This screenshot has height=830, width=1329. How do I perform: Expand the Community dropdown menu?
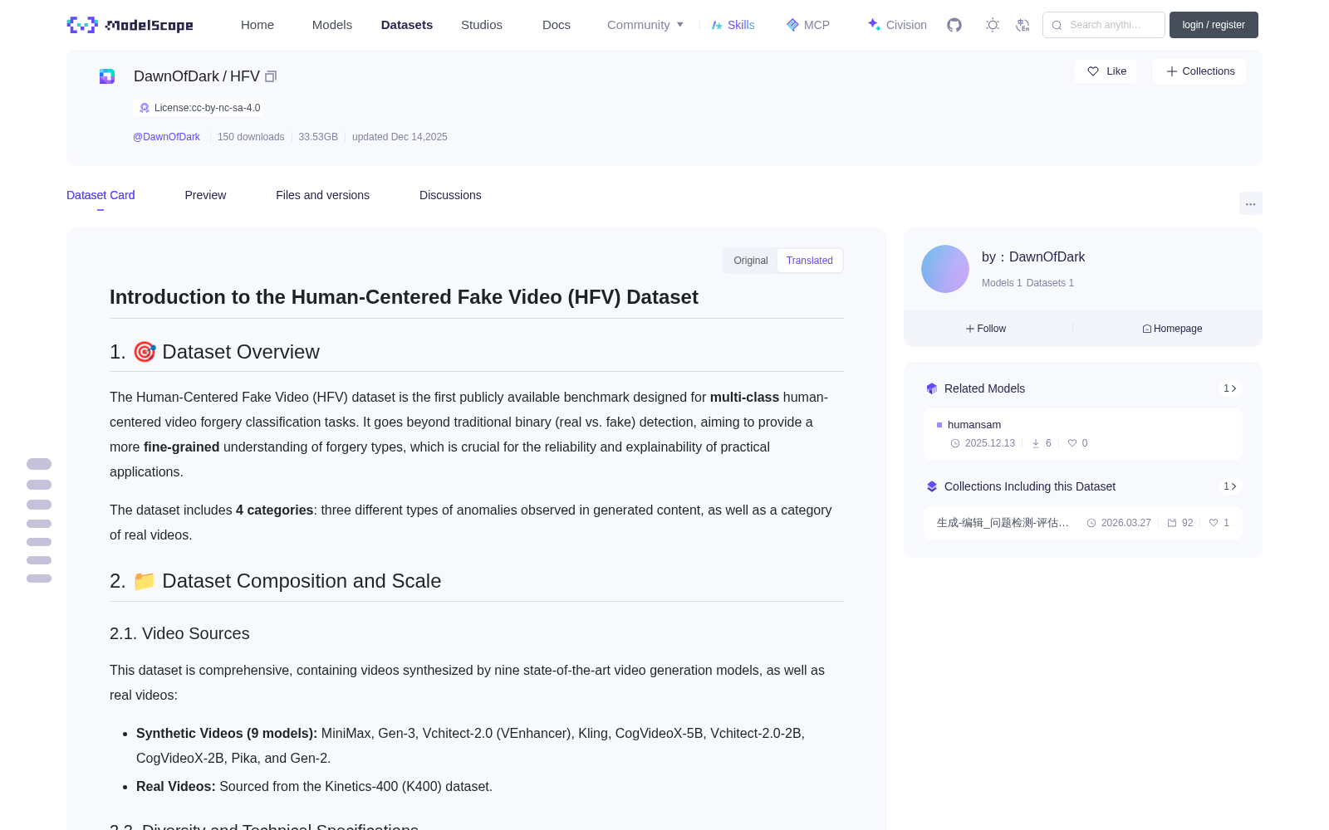click(645, 25)
